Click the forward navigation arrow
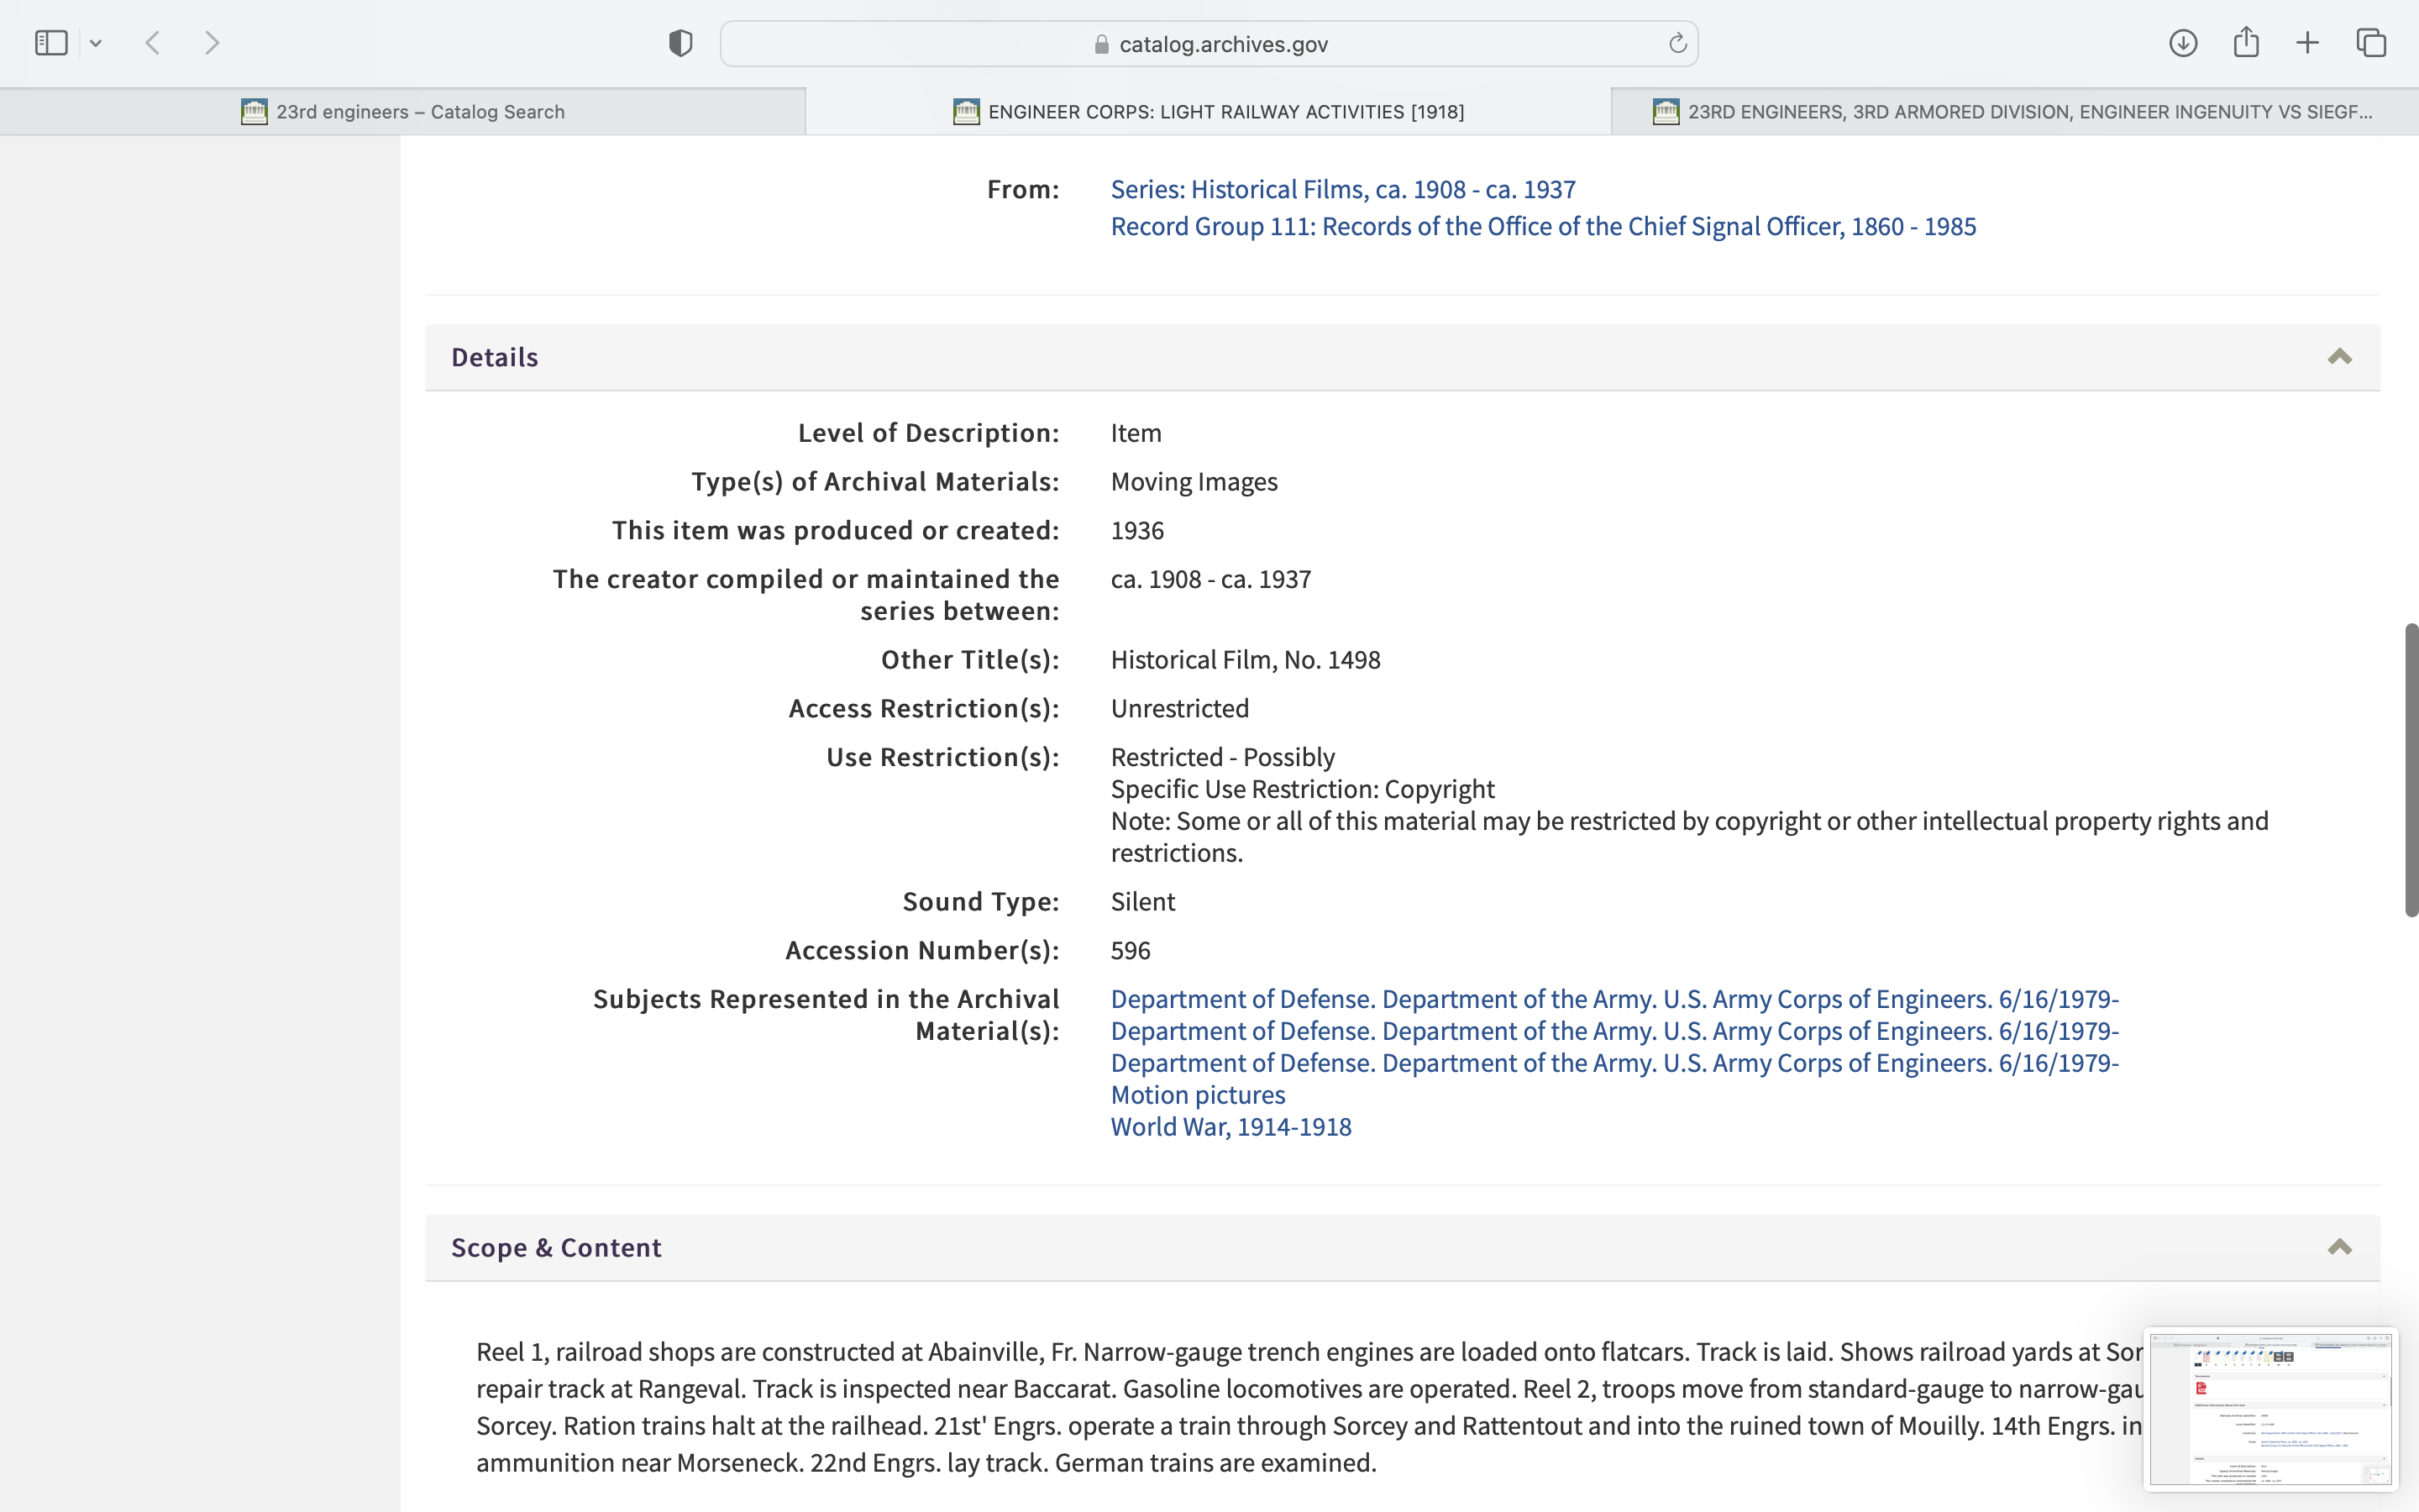2419x1512 pixels. pos(212,43)
